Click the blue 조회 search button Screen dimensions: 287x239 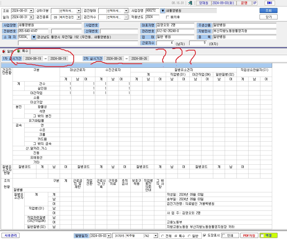[268, 11]
